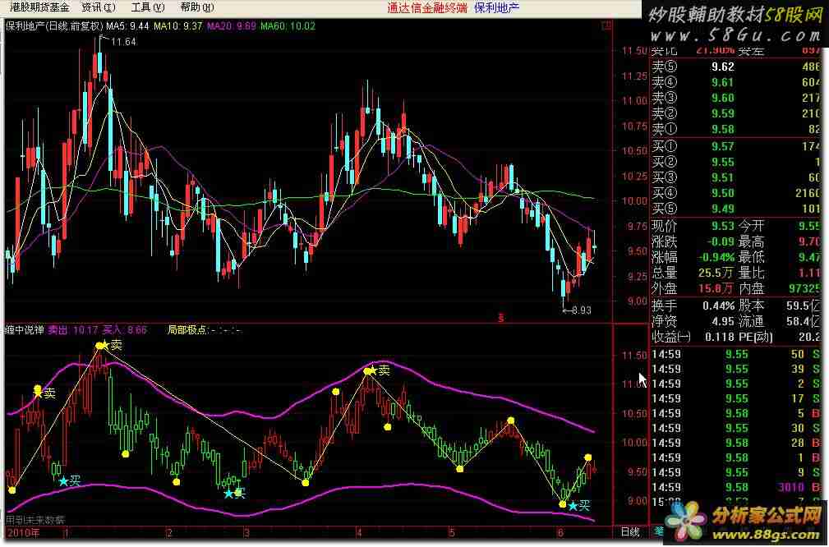Click the 最高 label
The image size is (829, 547).
(x=751, y=241)
